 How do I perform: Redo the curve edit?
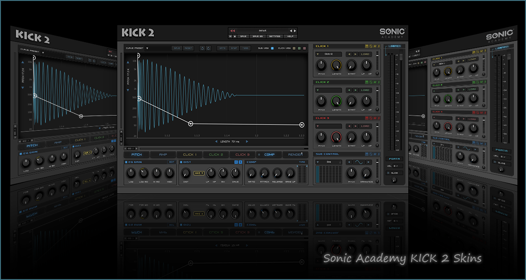pos(208,48)
